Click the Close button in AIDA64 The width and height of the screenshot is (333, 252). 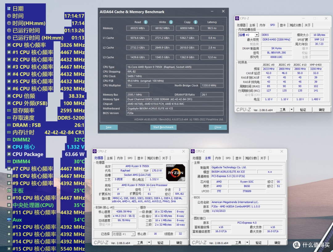point(218,127)
